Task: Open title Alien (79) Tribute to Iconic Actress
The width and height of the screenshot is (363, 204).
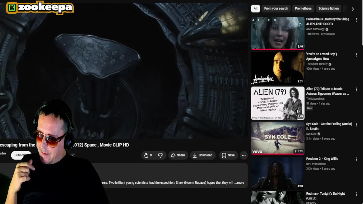Action: (x=328, y=91)
